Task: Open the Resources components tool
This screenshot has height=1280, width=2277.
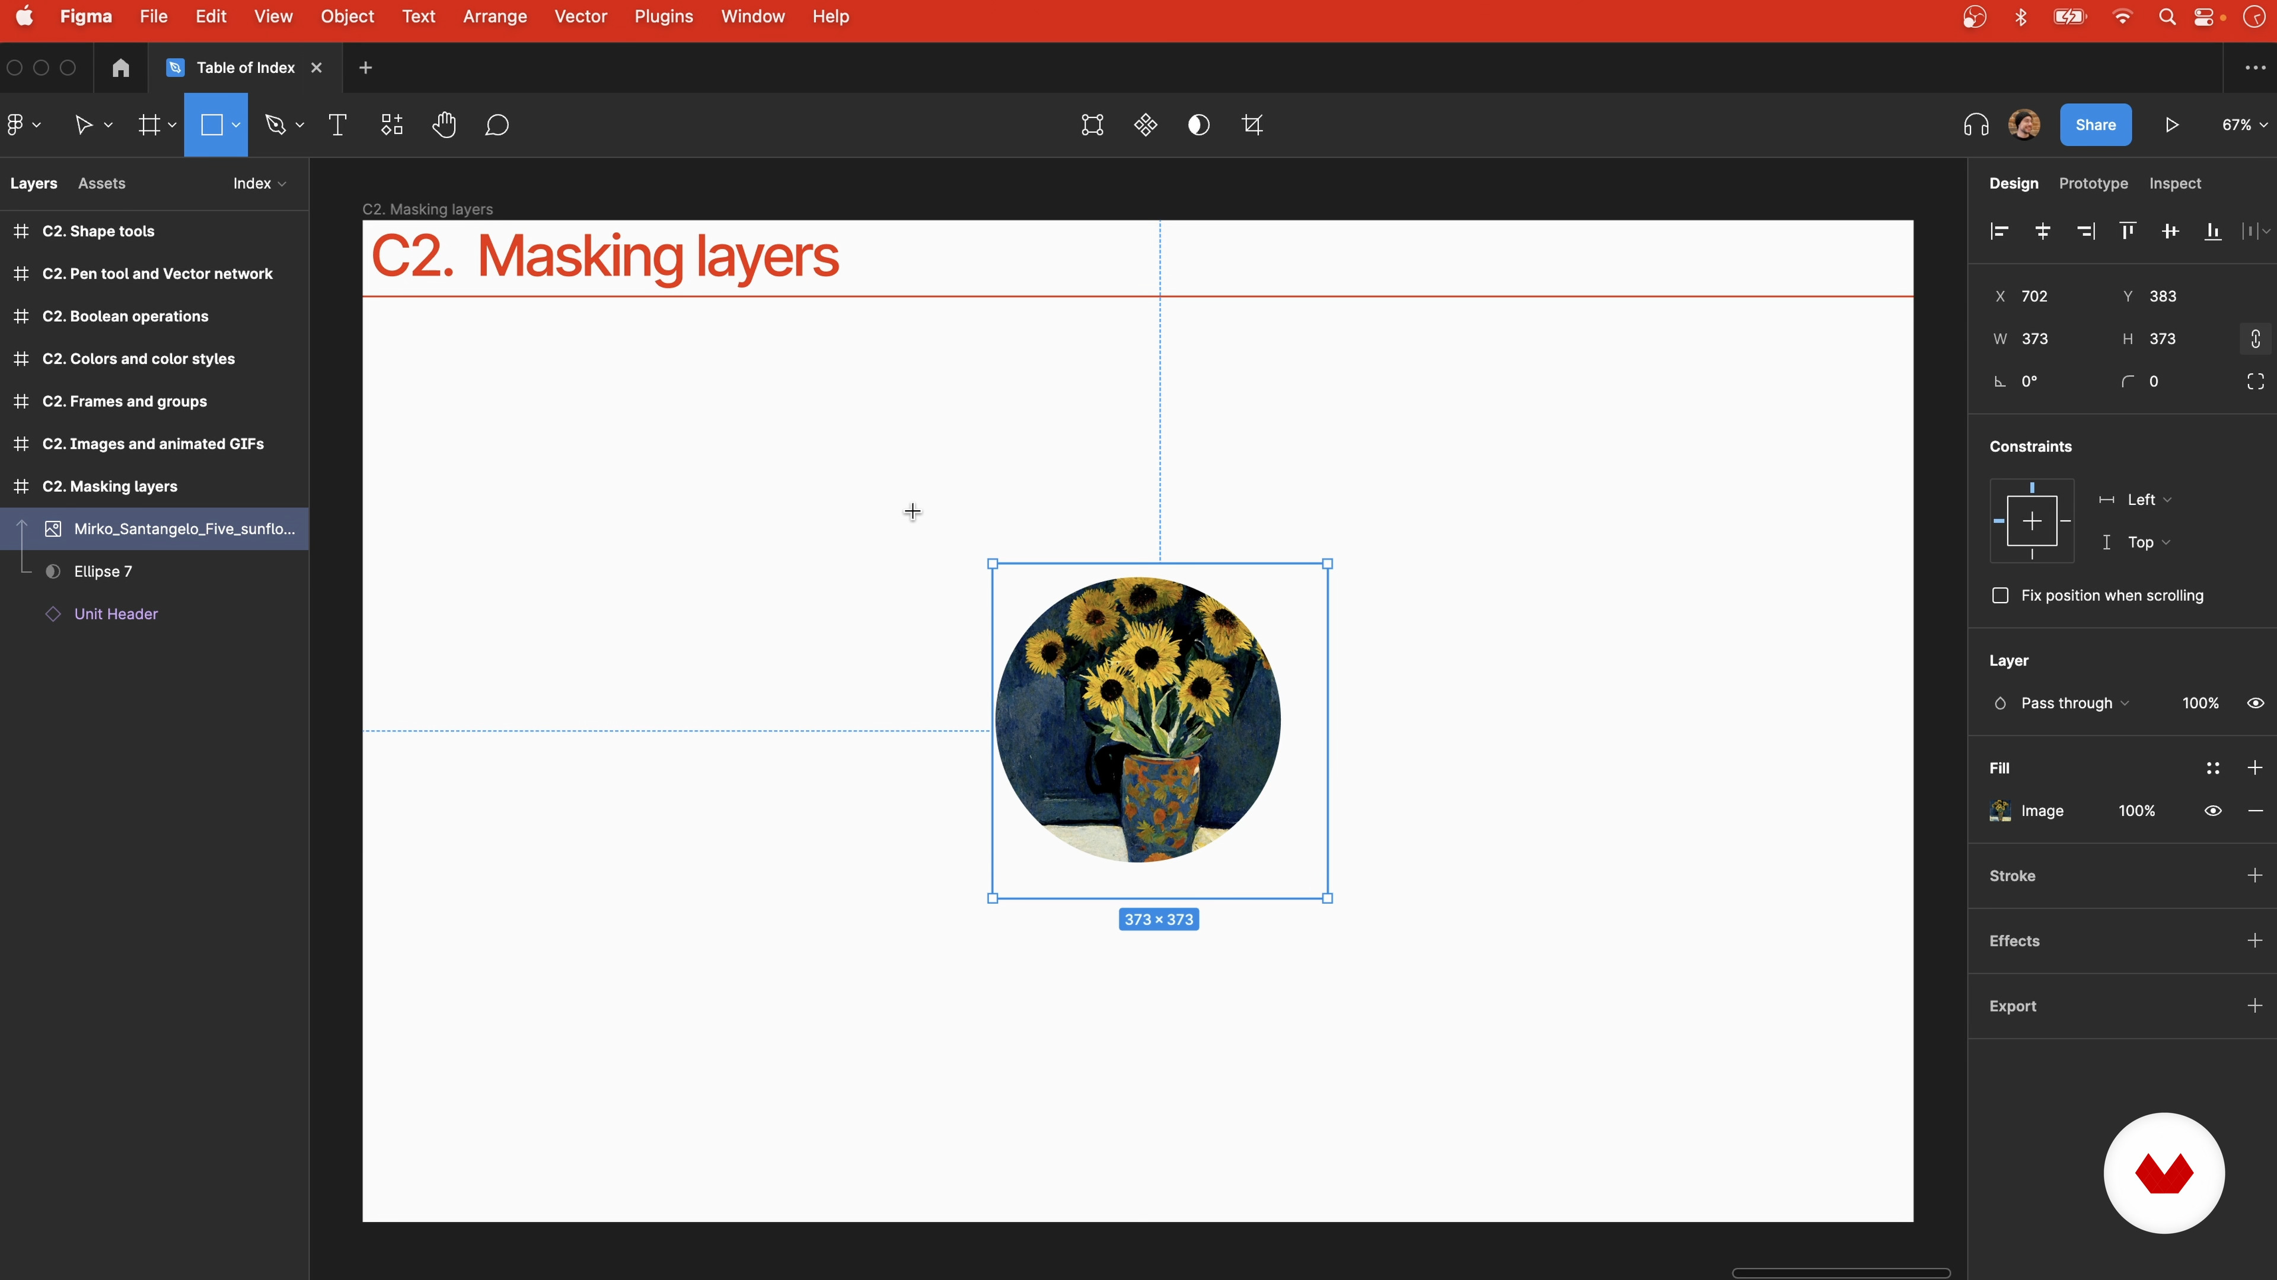Action: 391,124
